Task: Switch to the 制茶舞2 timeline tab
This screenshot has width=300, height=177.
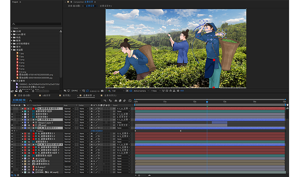Action: coord(66,96)
